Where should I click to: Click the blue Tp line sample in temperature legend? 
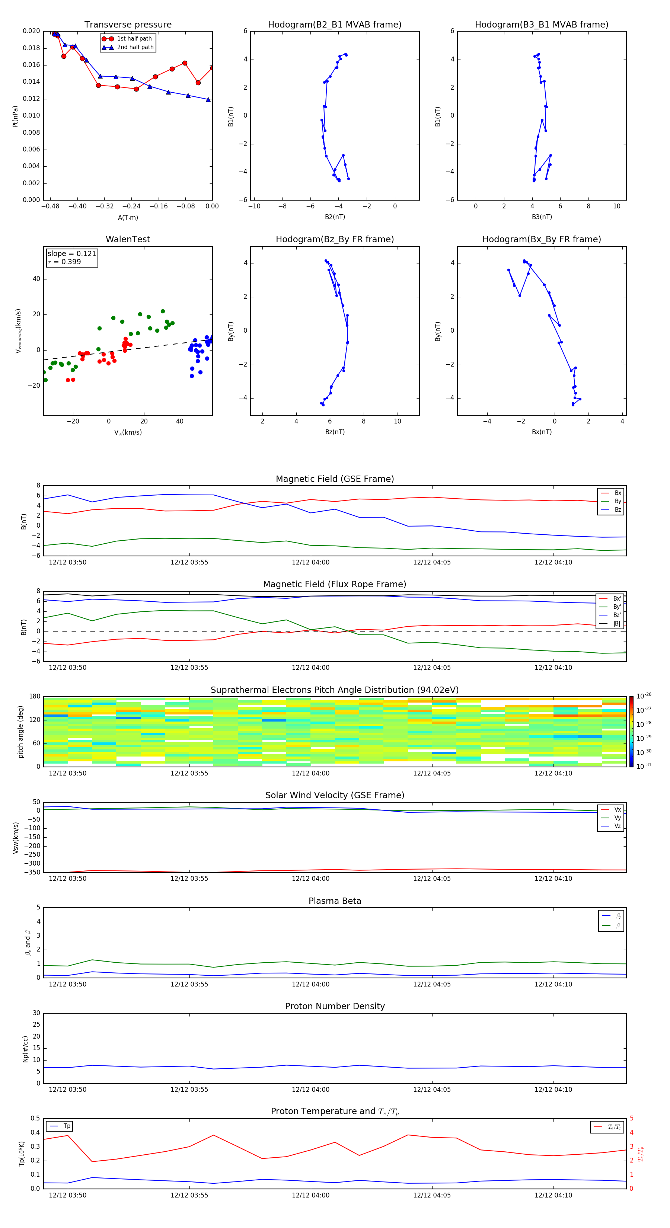[x=54, y=1126]
